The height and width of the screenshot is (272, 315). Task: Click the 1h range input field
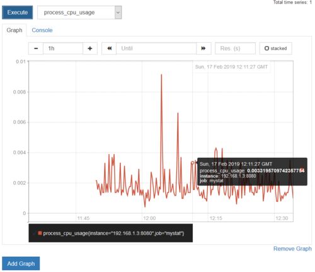[x=63, y=49]
